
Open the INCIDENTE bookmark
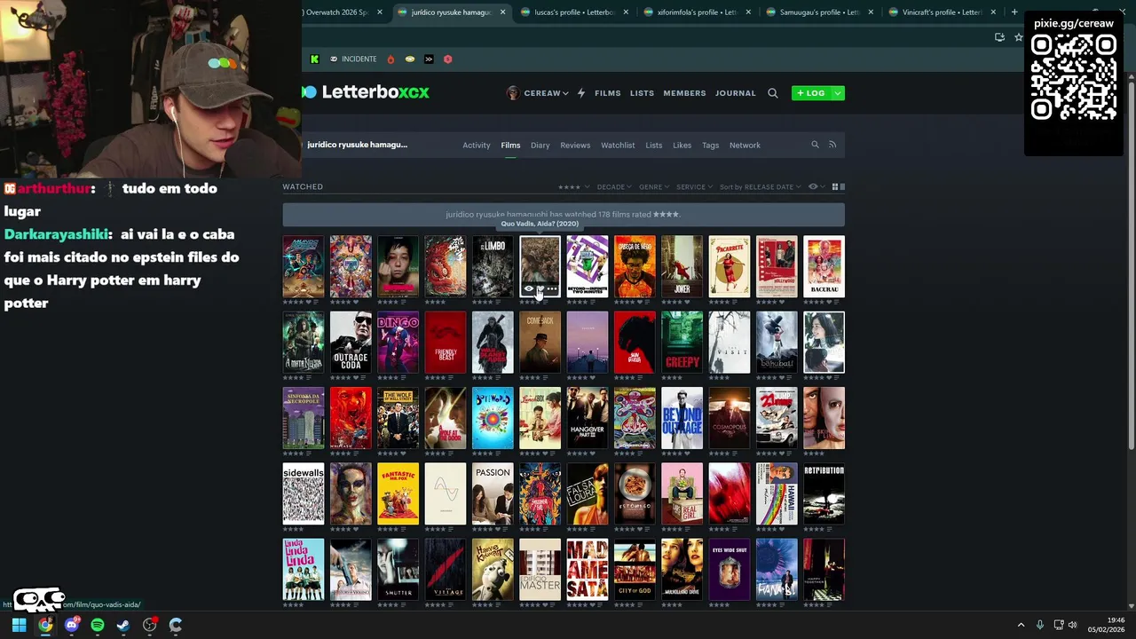(x=353, y=59)
